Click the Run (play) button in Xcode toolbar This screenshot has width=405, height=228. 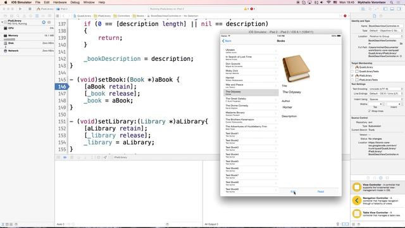click(x=20, y=9)
